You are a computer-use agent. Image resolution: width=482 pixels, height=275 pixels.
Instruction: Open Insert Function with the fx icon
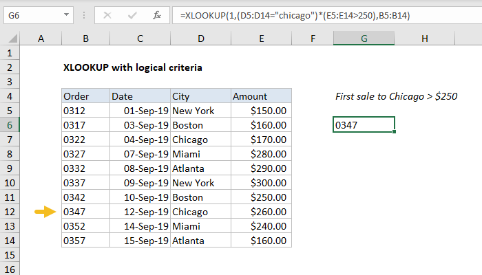(x=156, y=15)
